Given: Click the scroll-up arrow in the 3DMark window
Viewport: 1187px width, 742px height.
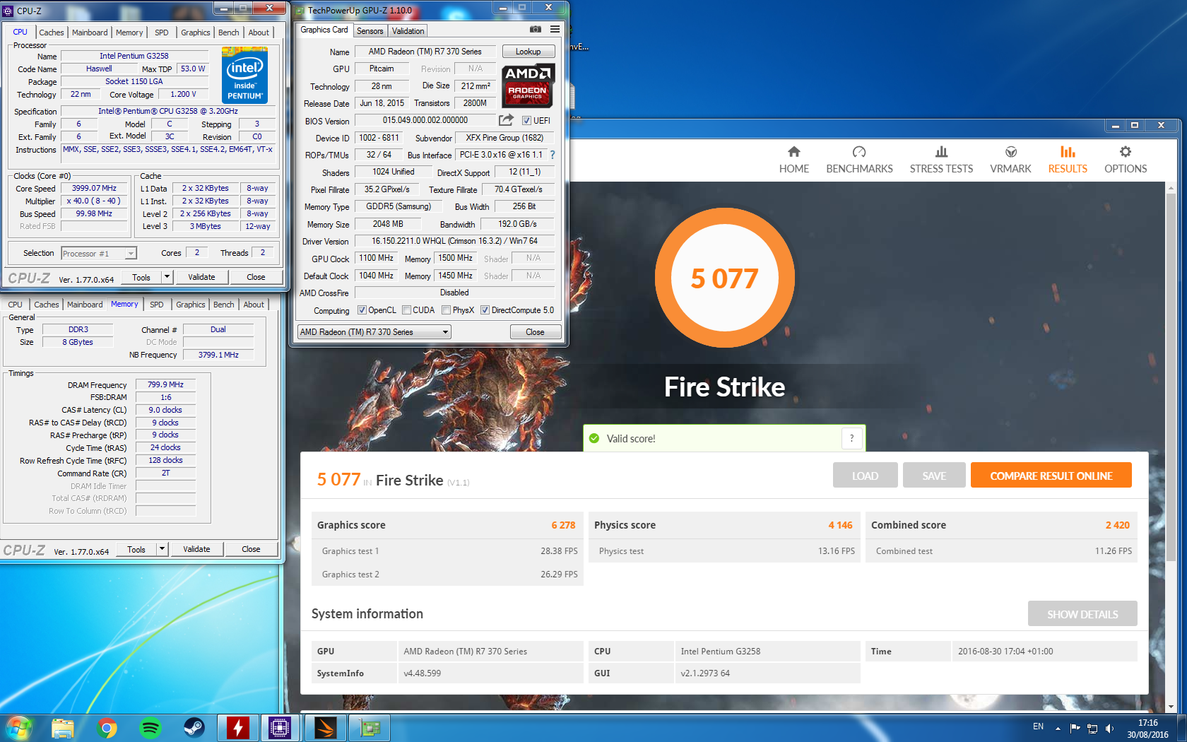Looking at the screenshot, I should click(1171, 187).
